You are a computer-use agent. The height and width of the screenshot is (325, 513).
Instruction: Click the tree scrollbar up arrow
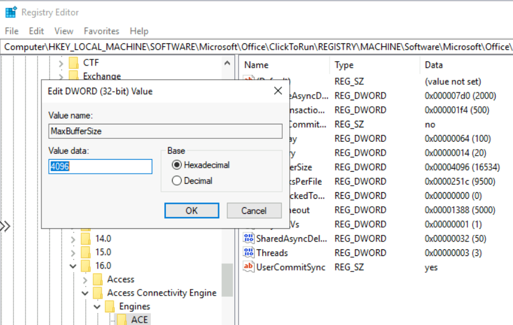[x=227, y=63]
